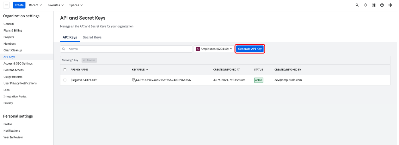Open Plans & Billing settings page
Image resolution: width=399 pixels, height=145 pixels.
coord(13,31)
